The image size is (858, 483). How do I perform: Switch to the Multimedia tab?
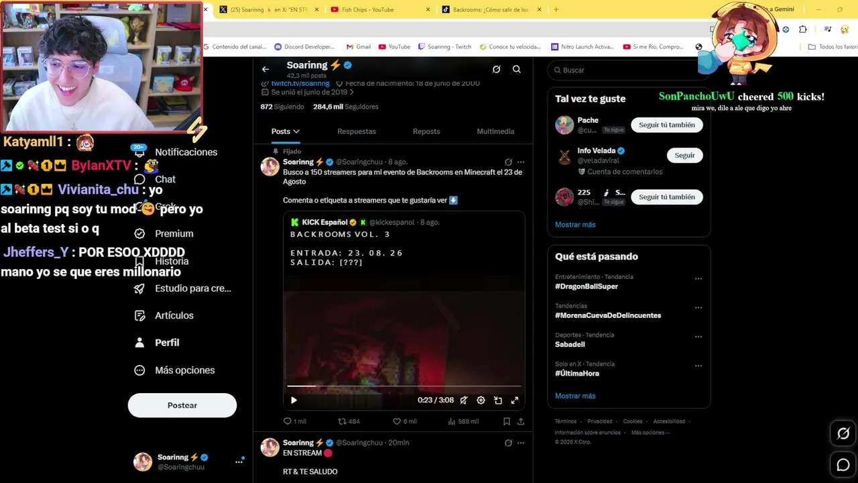pyautogui.click(x=495, y=131)
